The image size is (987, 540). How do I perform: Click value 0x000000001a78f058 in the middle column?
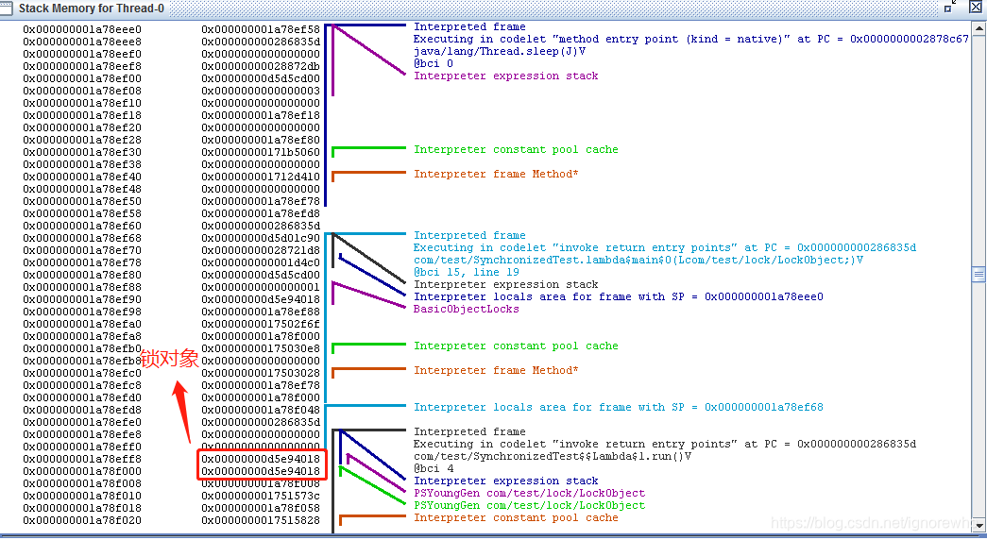pos(261,508)
